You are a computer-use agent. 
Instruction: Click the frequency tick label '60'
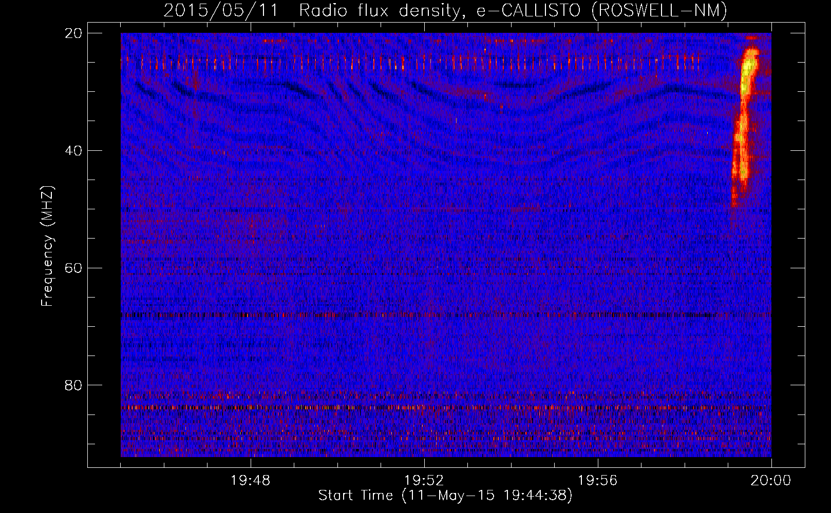tap(74, 268)
